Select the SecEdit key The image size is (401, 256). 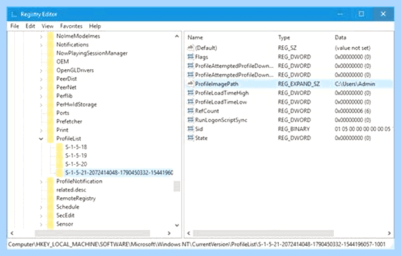[x=65, y=215]
